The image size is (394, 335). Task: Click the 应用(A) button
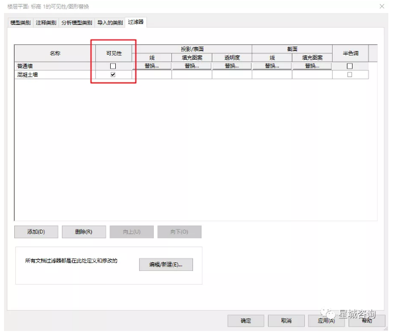[326, 321]
